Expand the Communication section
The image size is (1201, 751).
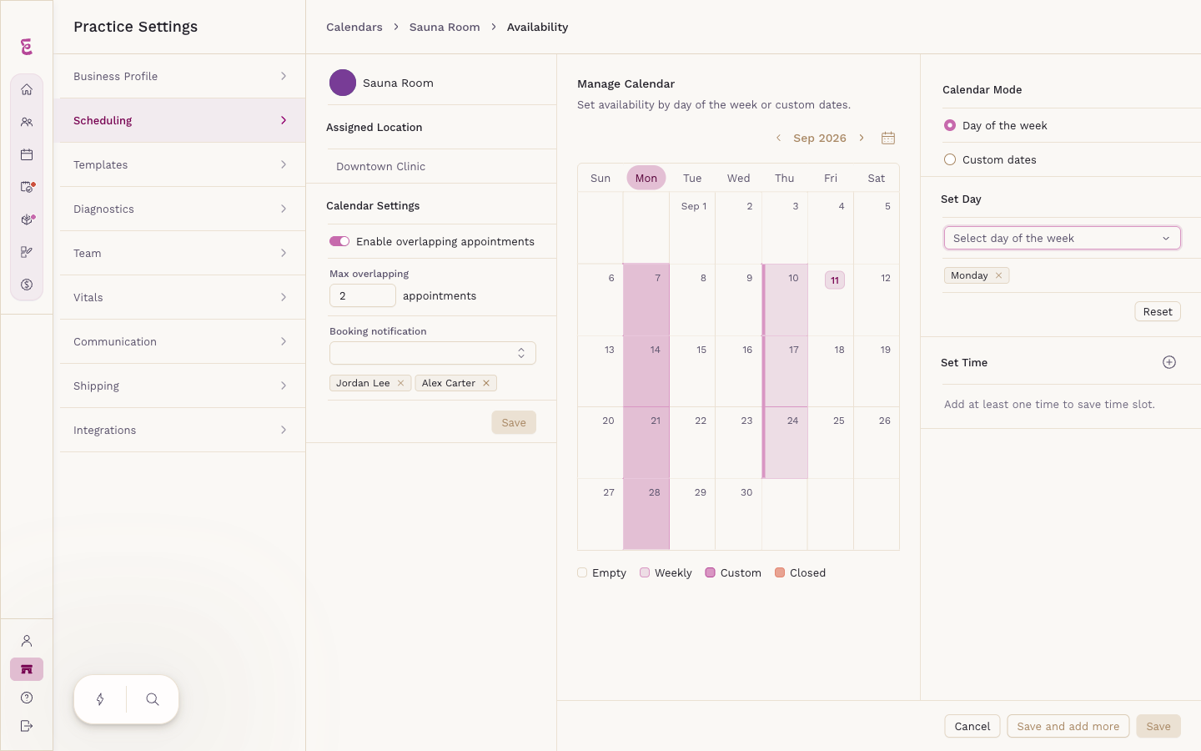(183, 341)
